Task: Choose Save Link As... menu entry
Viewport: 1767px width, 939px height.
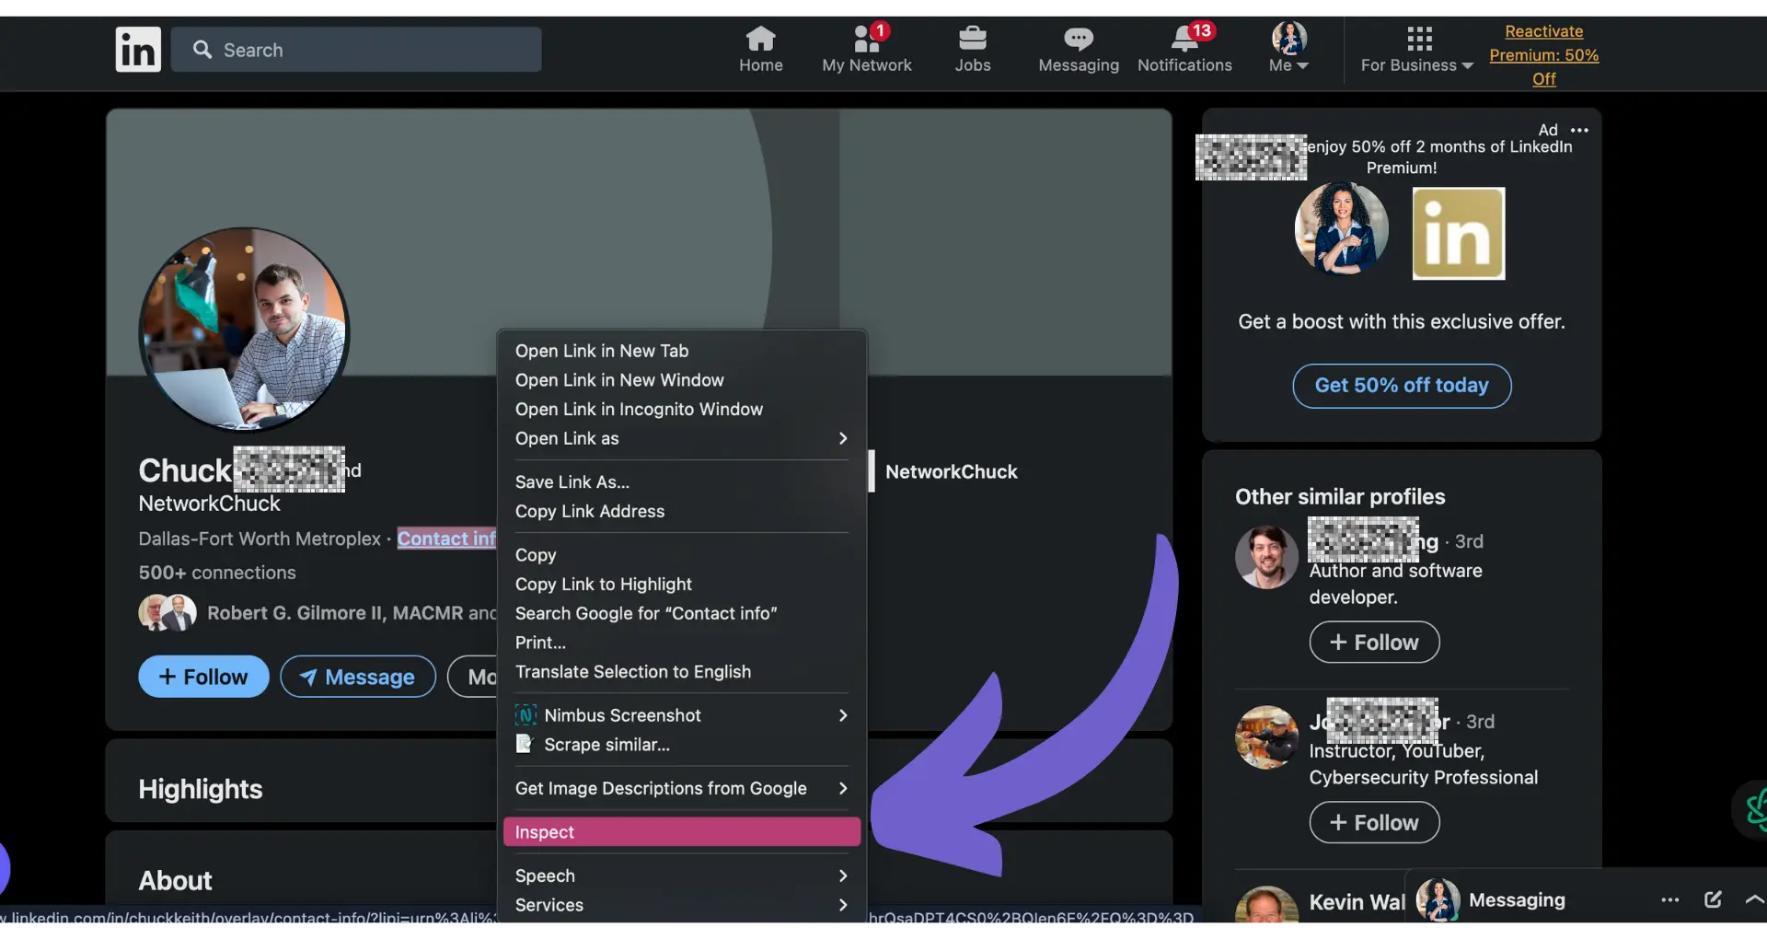Action: (682, 482)
